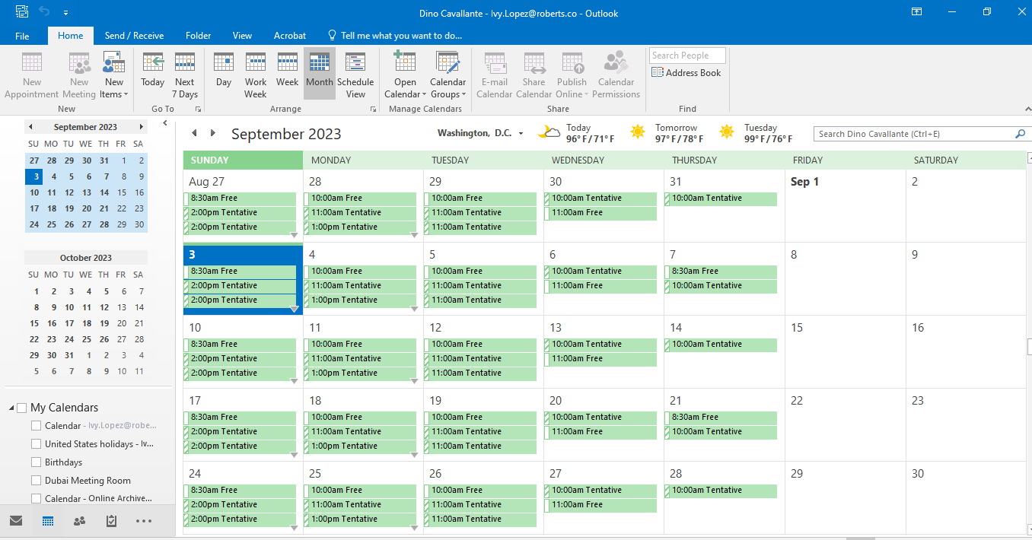Open the View ribbon tab
1032x540 pixels.
(x=242, y=36)
